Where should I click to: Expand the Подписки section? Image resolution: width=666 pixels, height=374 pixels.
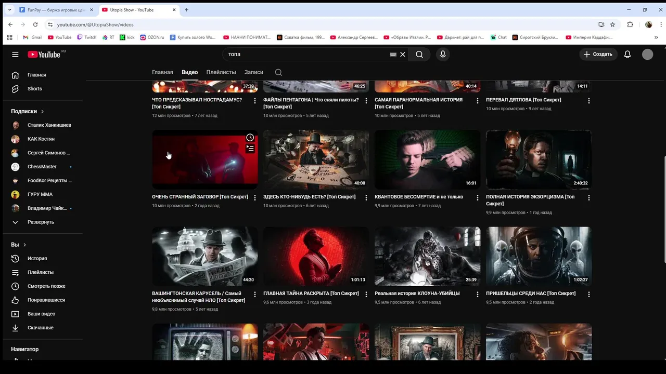[28, 111]
